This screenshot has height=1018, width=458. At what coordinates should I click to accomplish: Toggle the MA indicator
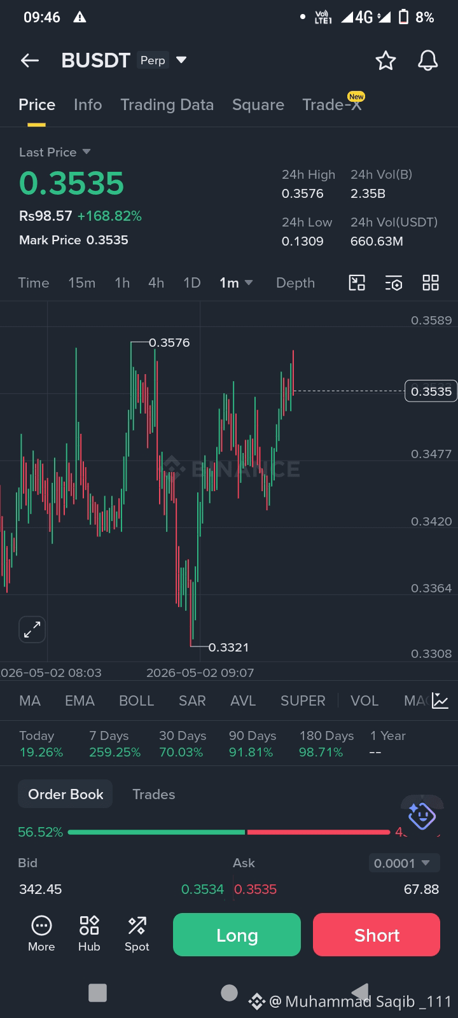pyautogui.click(x=30, y=701)
